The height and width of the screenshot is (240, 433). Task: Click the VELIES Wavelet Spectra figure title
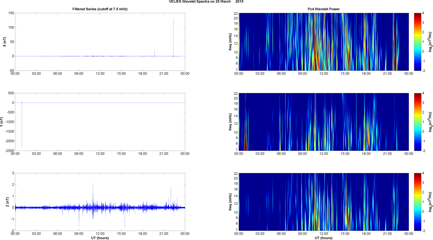[206, 2]
